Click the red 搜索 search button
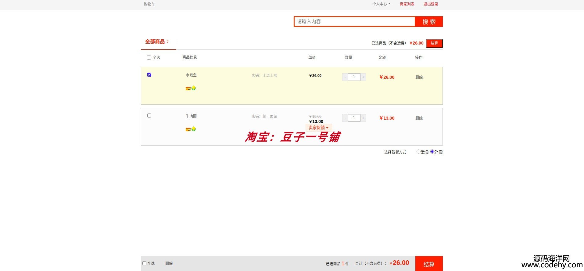 click(x=429, y=22)
